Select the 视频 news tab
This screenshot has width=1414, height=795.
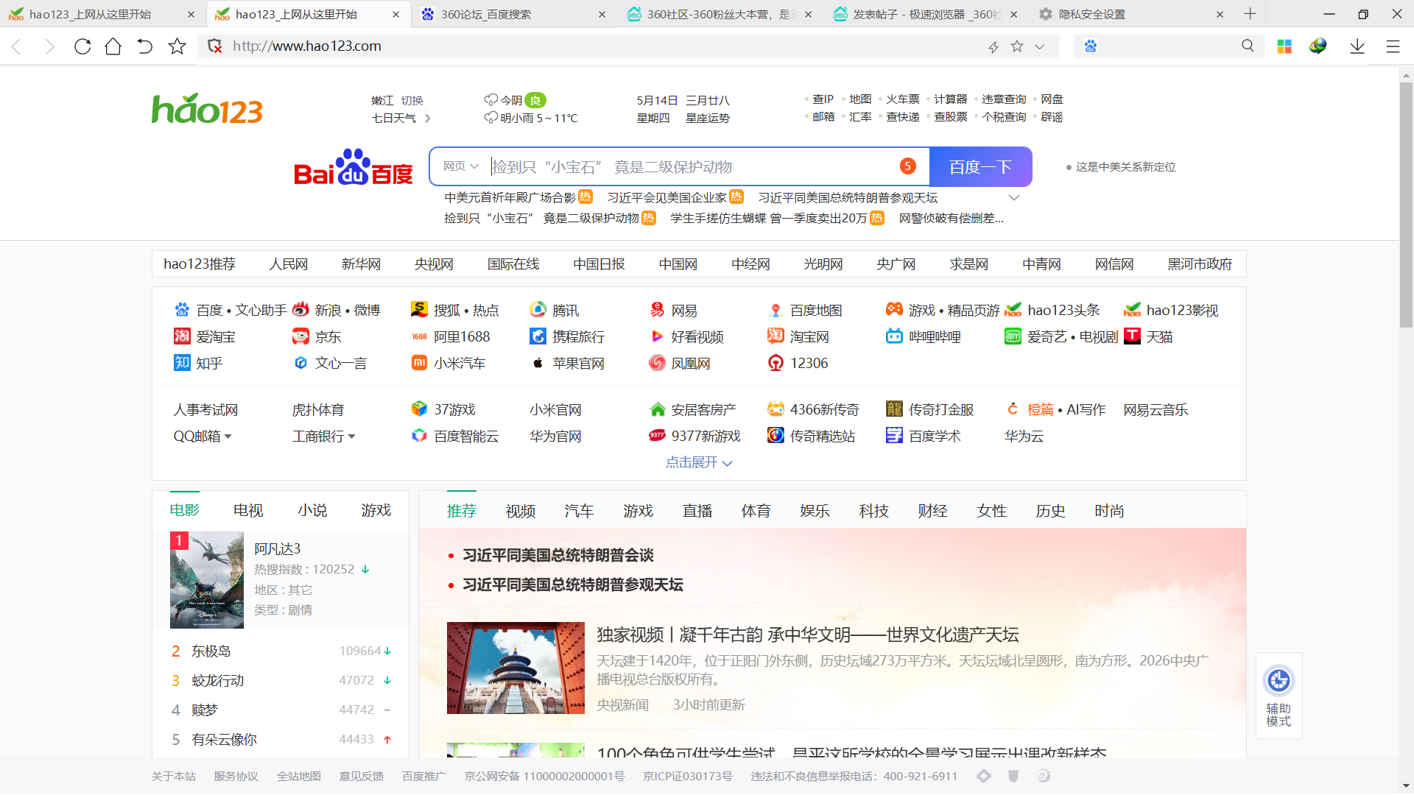coord(521,511)
